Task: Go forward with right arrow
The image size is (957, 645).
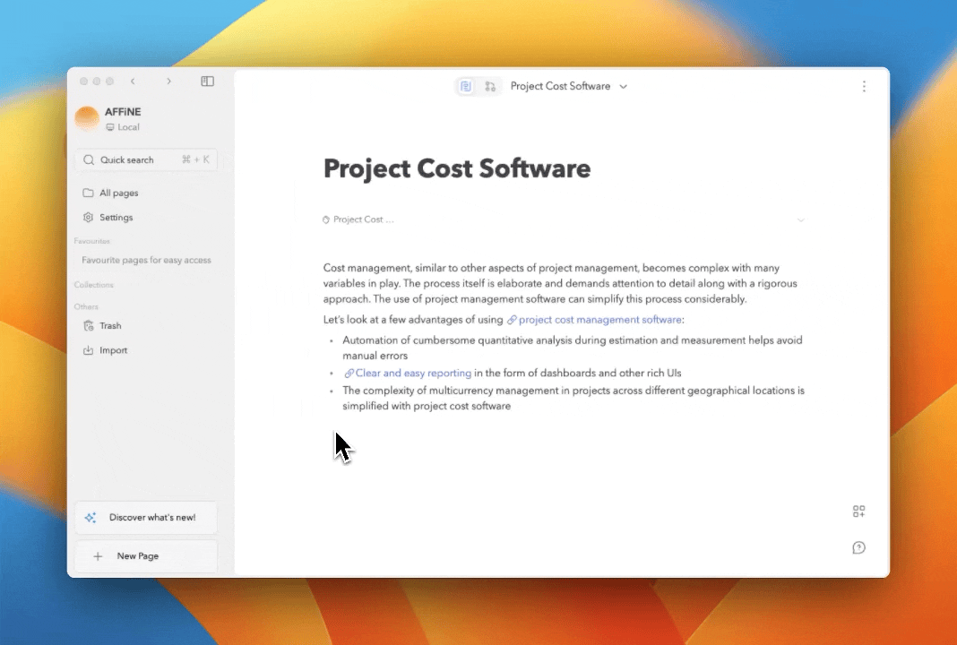Action: coord(169,82)
